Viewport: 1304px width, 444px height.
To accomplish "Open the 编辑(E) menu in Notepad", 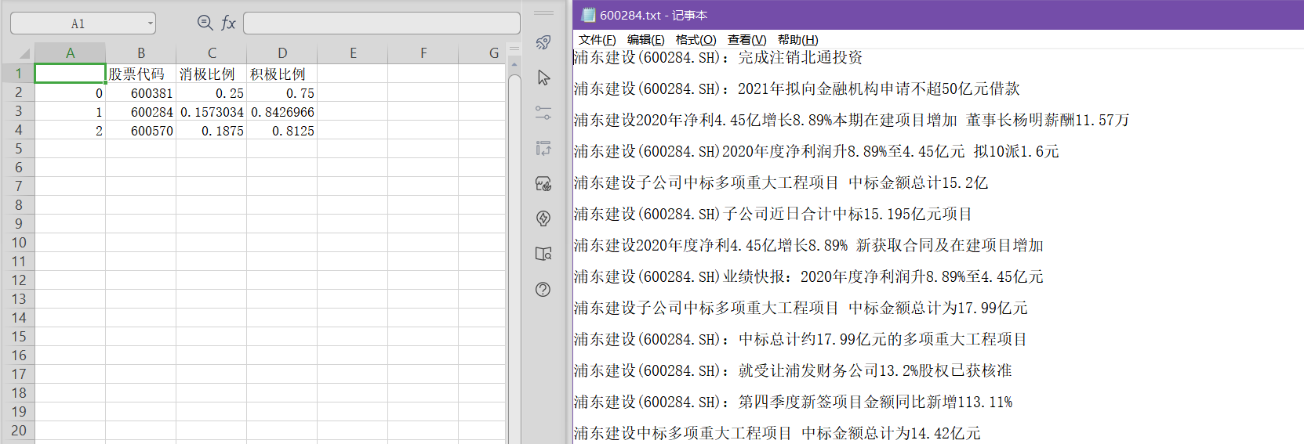I will pos(645,40).
